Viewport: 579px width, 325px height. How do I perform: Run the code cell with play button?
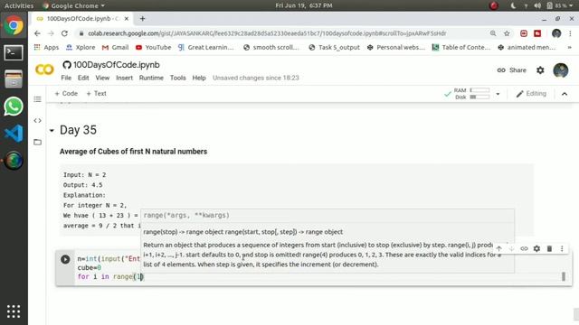point(65,259)
